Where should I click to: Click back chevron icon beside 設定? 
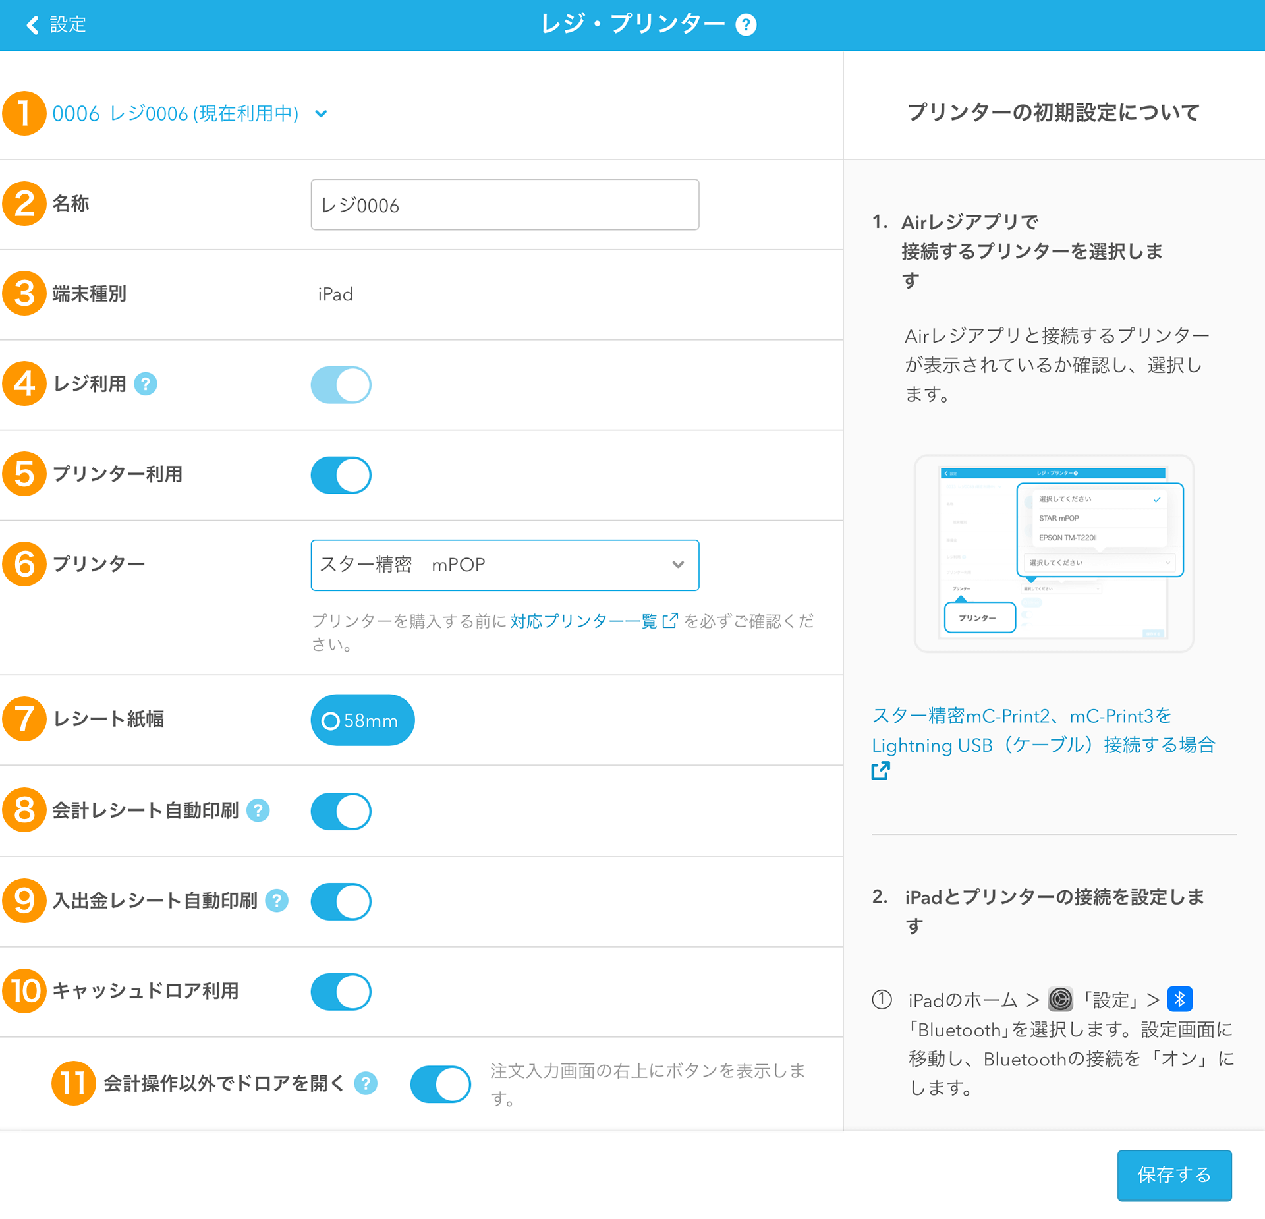click(x=32, y=25)
